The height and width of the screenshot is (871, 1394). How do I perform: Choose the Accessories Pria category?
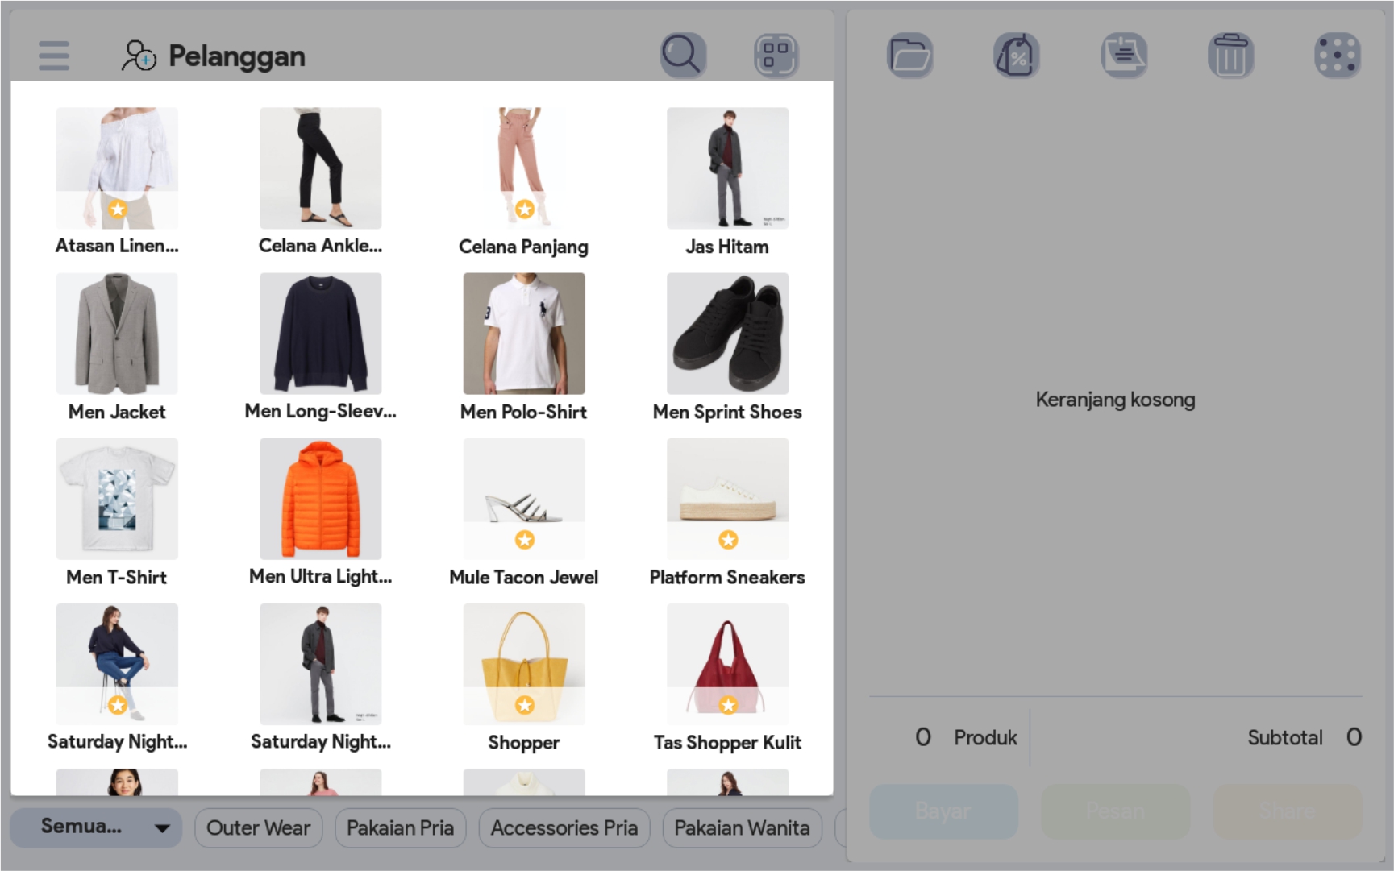564,827
